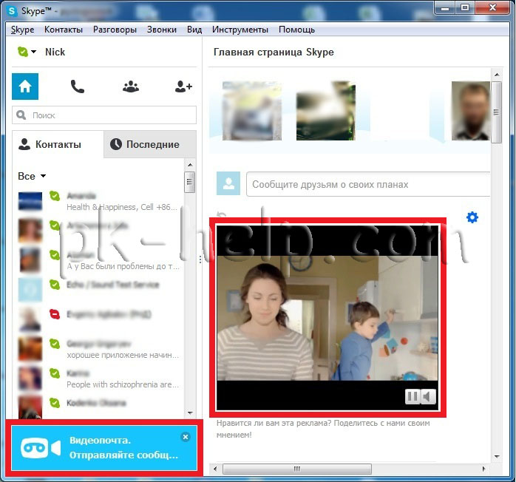Open the Звонки menu

[x=162, y=30]
